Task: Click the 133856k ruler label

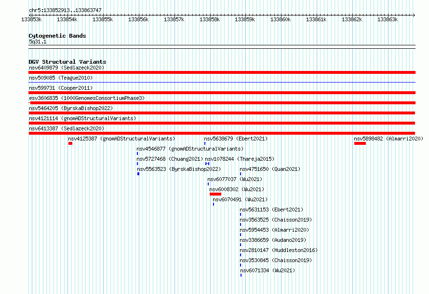Action: point(138,19)
